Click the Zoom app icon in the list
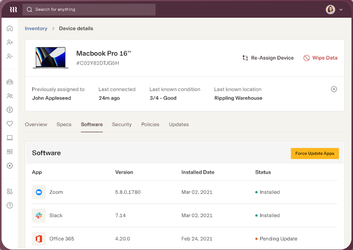This screenshot has height=250, width=353. click(x=39, y=192)
